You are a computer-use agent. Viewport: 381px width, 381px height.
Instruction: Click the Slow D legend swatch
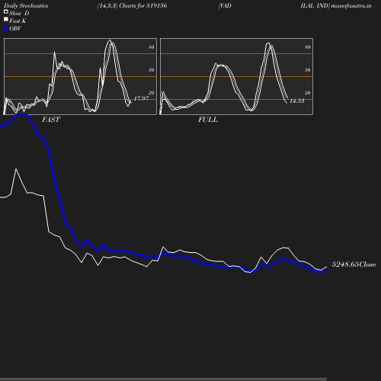6,11
